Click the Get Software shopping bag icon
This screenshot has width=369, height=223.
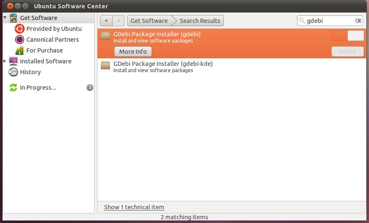(x=13, y=18)
